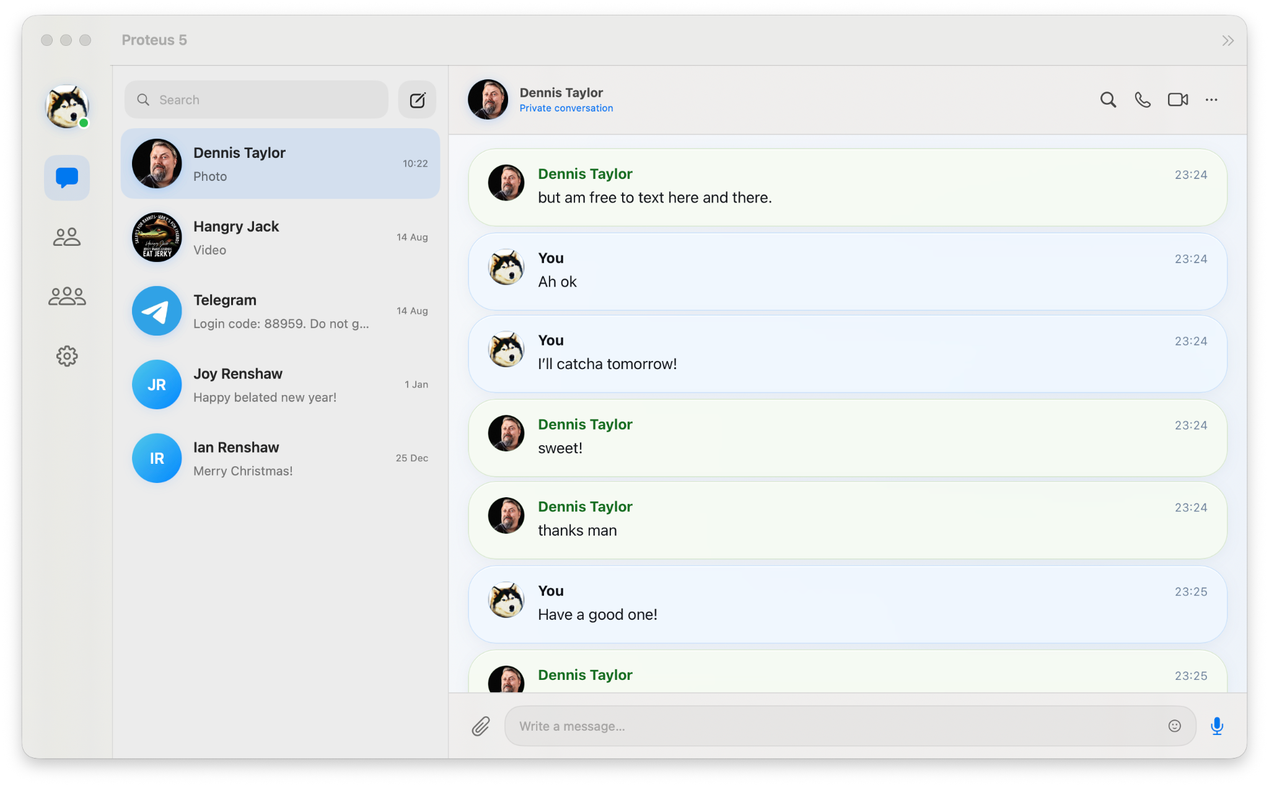
Task: Open the Contacts section with two-person icon
Action: pos(67,237)
